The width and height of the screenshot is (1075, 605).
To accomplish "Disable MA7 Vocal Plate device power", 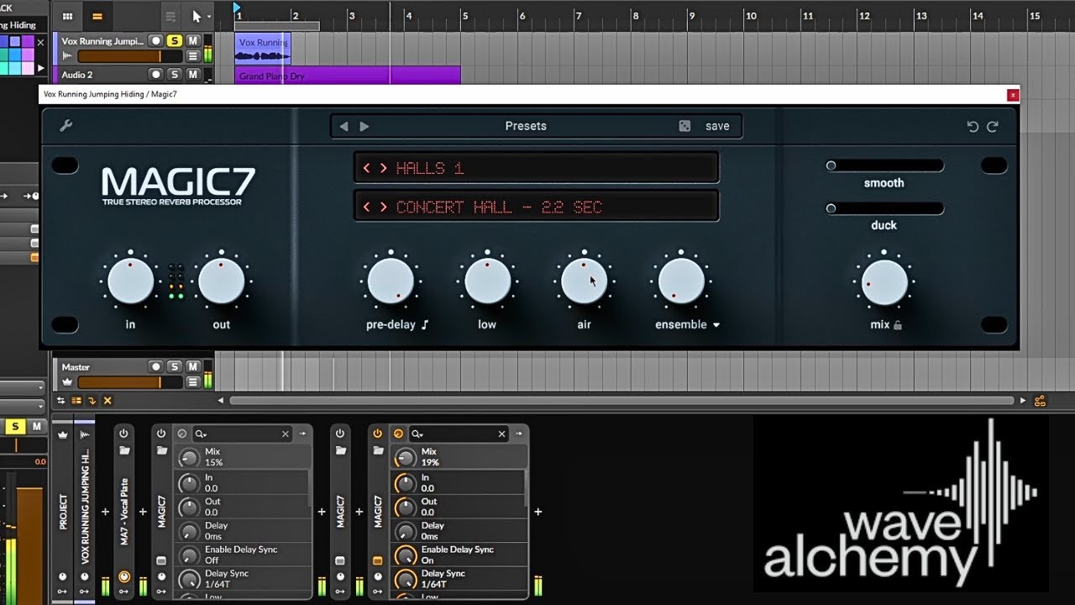I will point(124,434).
